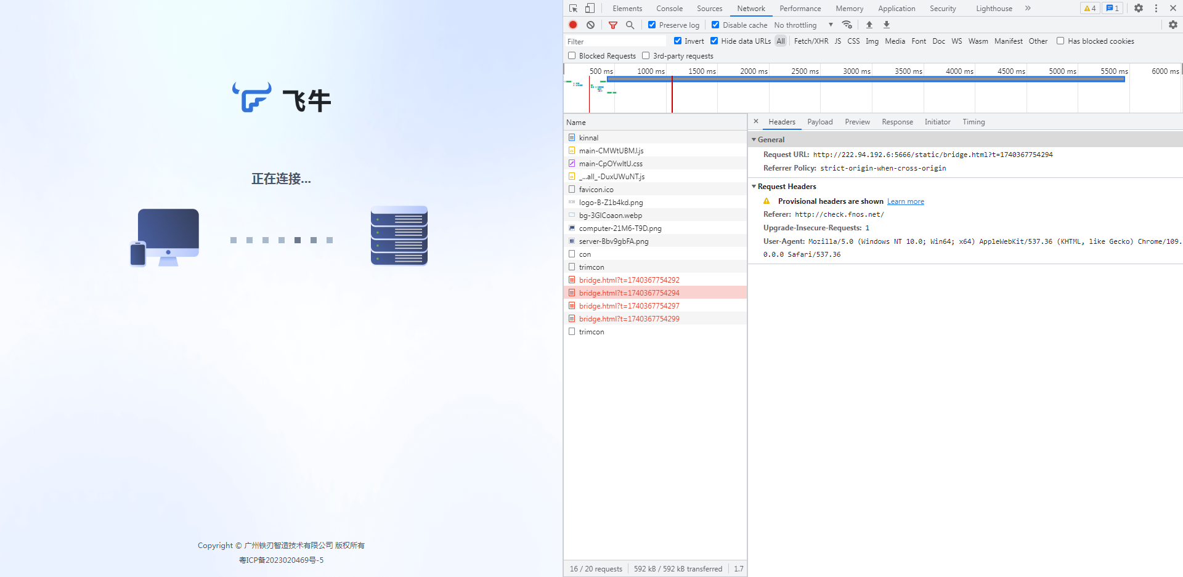Switch to the Payload tab
Image resolution: width=1183 pixels, height=577 pixels.
820,122
